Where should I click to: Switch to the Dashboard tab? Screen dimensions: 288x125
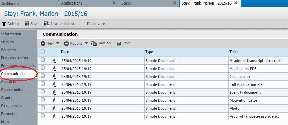tap(29, 3)
